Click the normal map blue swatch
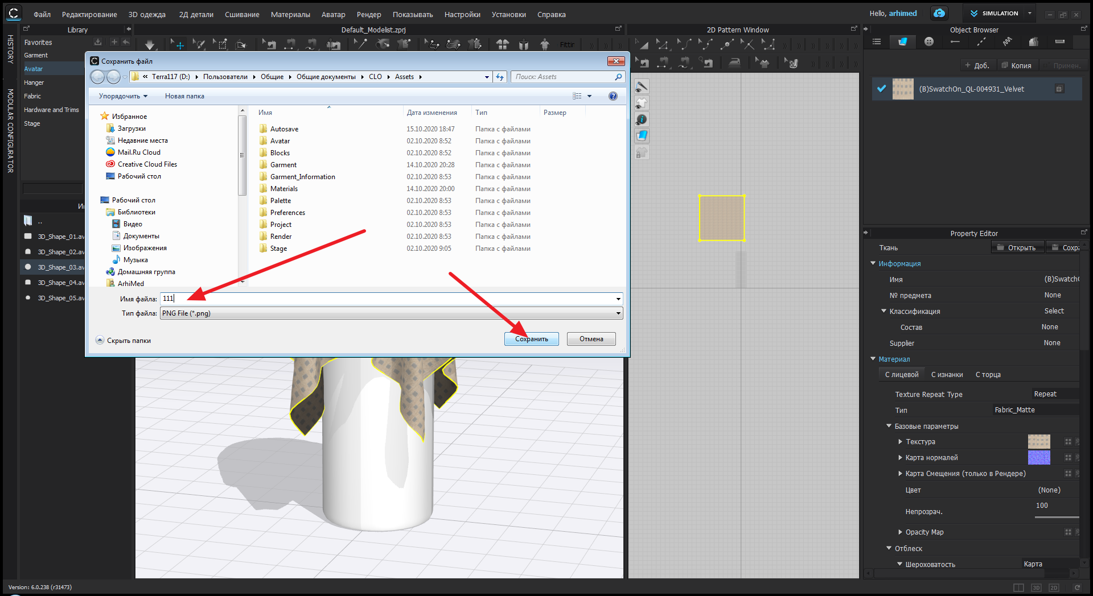The image size is (1093, 596). 1038,458
